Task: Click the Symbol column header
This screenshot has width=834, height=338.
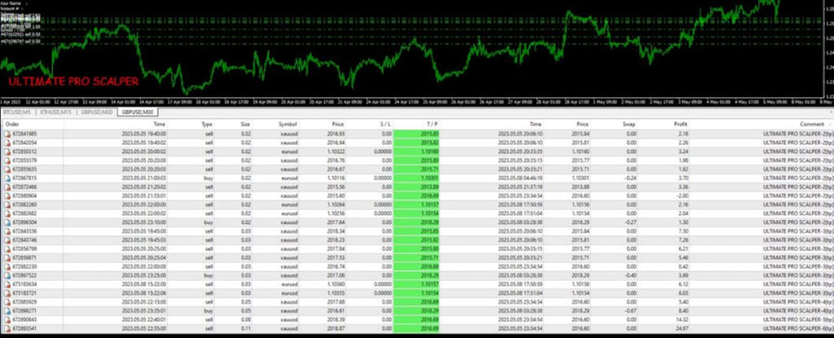Action: tap(289, 124)
